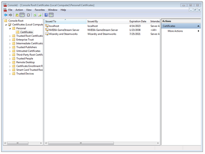Restore the inner MDI console window
This screenshot has width=205, height=154.
pyautogui.click(x=195, y=10)
